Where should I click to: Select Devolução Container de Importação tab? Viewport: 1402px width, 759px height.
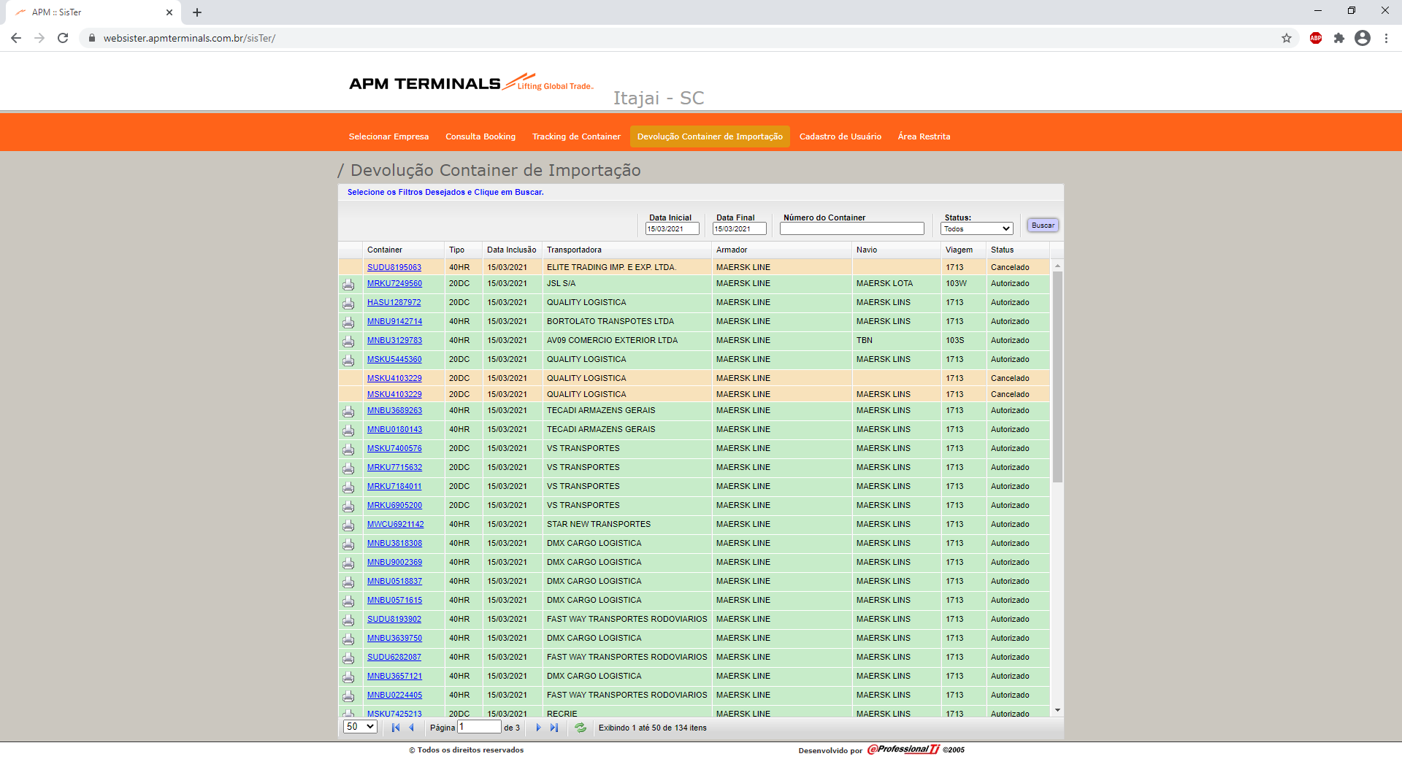pos(710,136)
